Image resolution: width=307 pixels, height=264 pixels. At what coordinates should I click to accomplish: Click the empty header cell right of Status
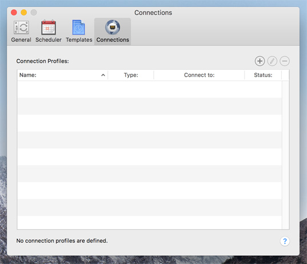(x=285, y=75)
